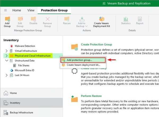Screen dimensions: 159x117
Task: Choose Add protection group from context menu
Action: (x=83, y=60)
